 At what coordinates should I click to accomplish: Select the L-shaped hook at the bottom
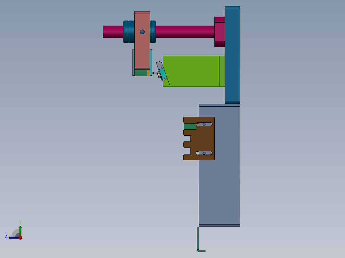click(x=198, y=240)
